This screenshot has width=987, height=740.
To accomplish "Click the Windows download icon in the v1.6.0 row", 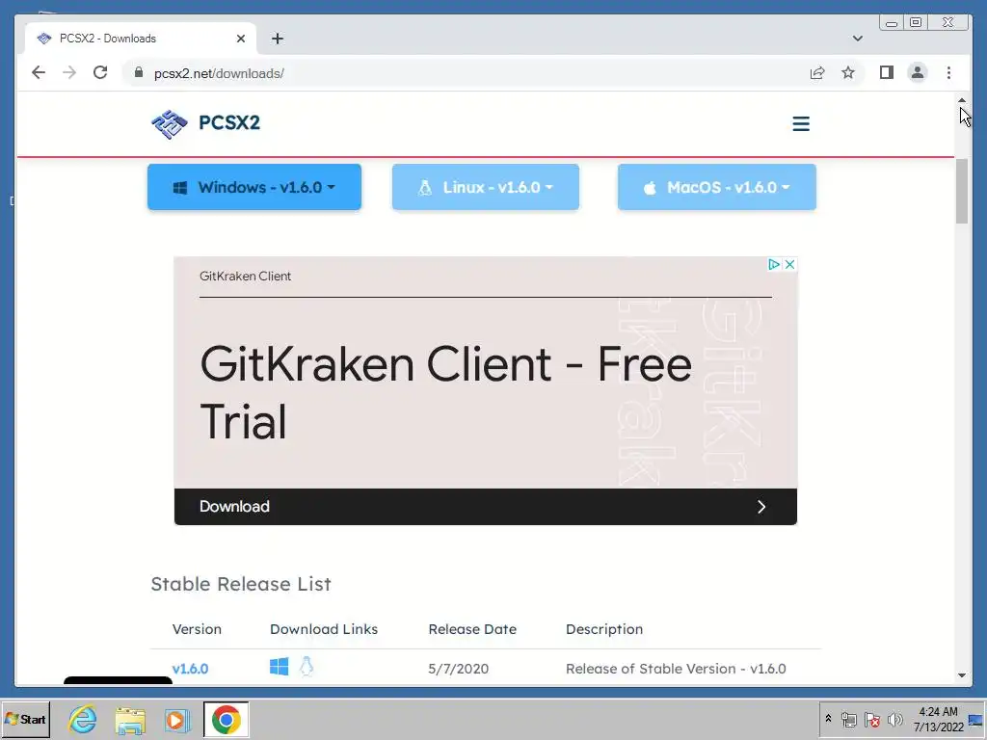I will [279, 667].
